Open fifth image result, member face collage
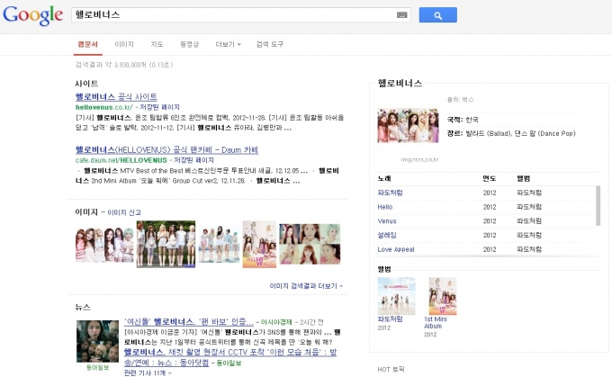 310,244
